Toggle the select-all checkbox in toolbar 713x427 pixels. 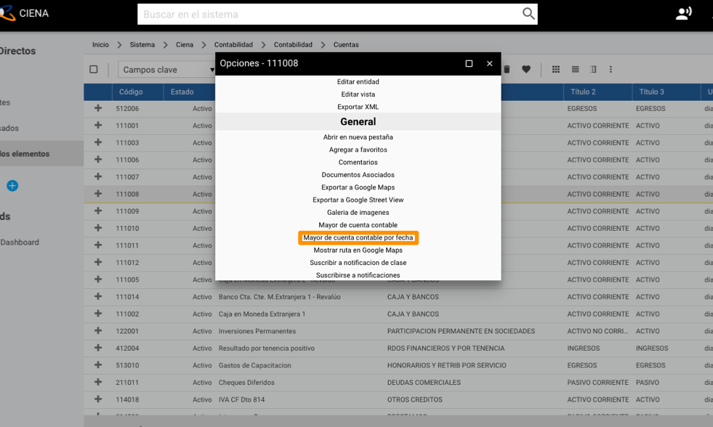(x=94, y=70)
